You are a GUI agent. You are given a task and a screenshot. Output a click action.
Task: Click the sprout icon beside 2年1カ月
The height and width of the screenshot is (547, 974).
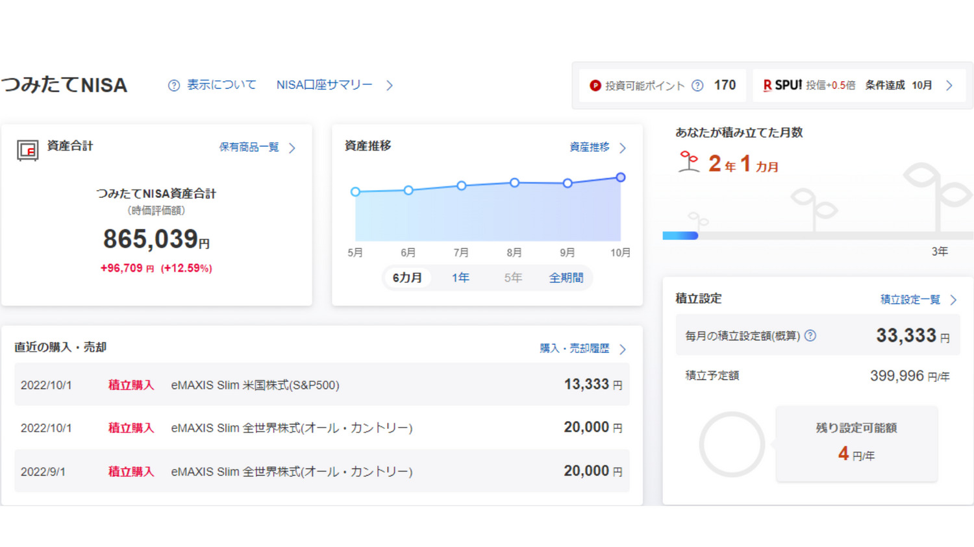pos(689,162)
